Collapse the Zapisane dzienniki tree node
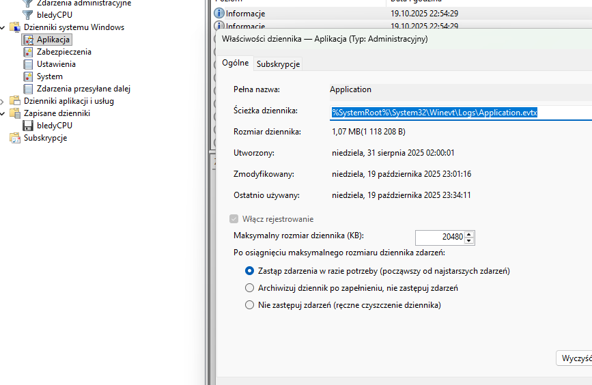Screen dimensions: 592x385 point(3,113)
